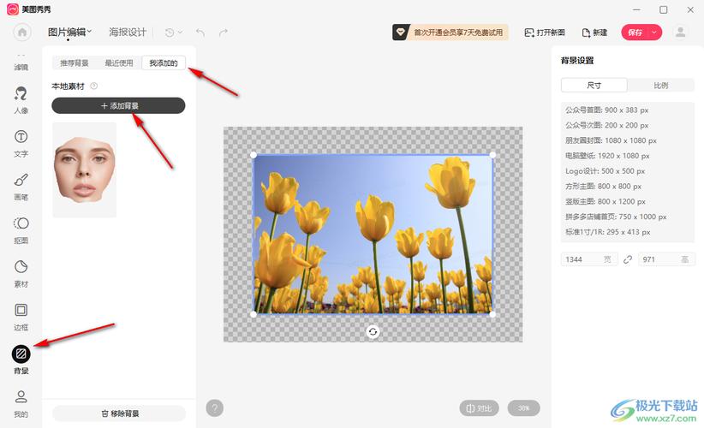Viewport: 704px width, 428px height.
Task: Select the 文字 text tool
Action: pos(21,143)
